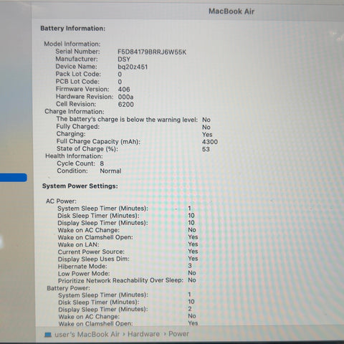Select the AC Power section label

pyautogui.click(x=61, y=201)
